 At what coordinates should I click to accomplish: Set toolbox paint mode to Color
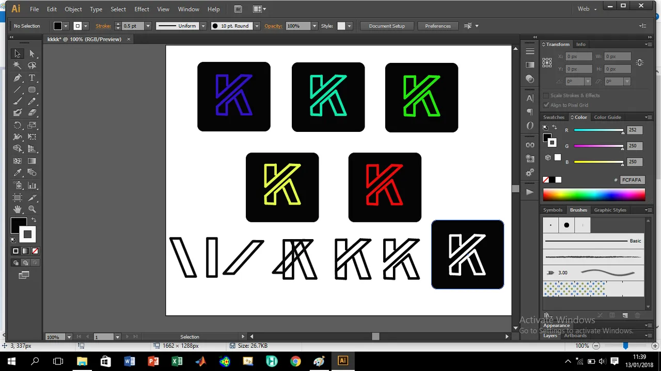click(15, 251)
